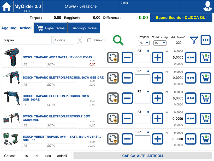Click the Client header field
214x161 pixels.
(149, 6)
